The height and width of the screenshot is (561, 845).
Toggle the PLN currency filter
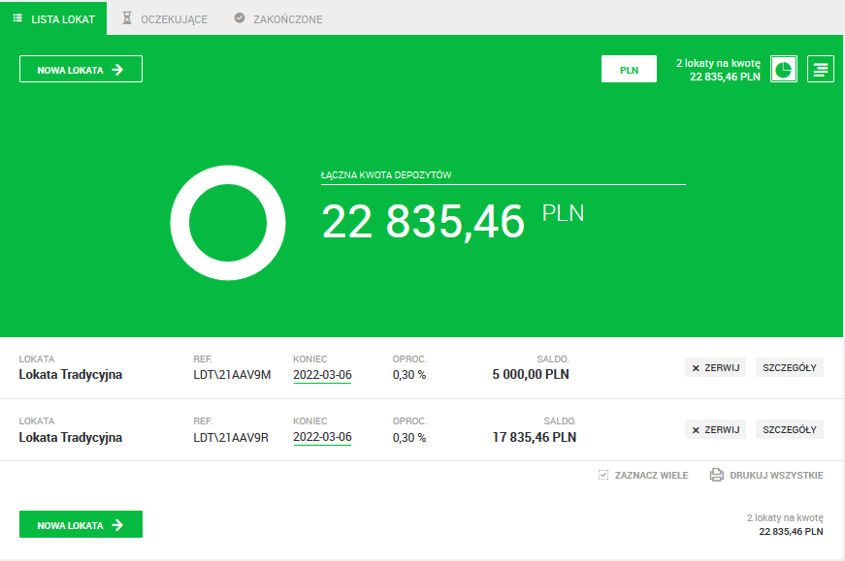[x=630, y=70]
